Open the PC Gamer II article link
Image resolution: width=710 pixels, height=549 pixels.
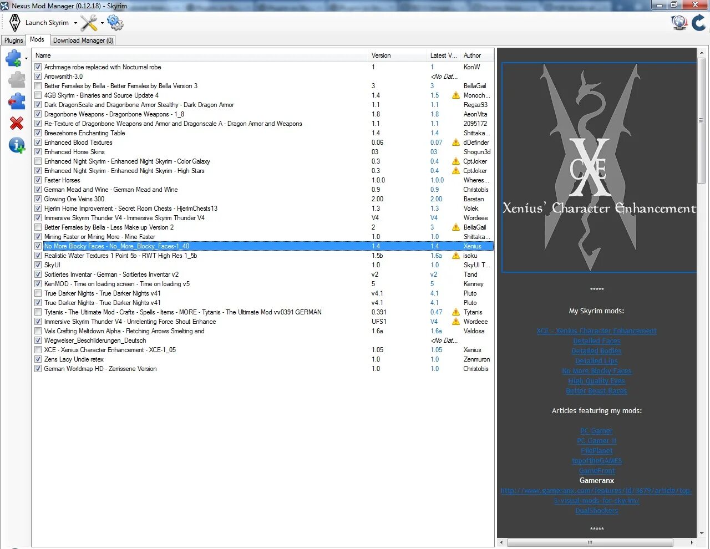(x=596, y=441)
